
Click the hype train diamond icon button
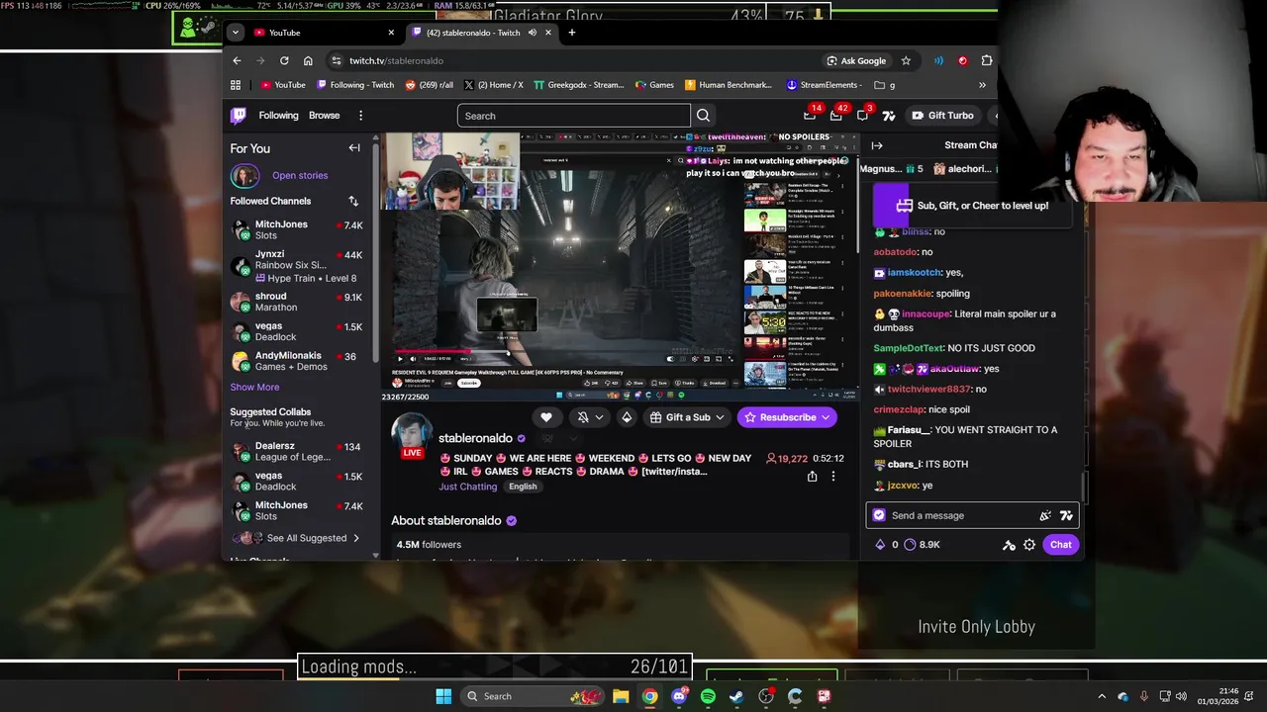pyautogui.click(x=627, y=417)
